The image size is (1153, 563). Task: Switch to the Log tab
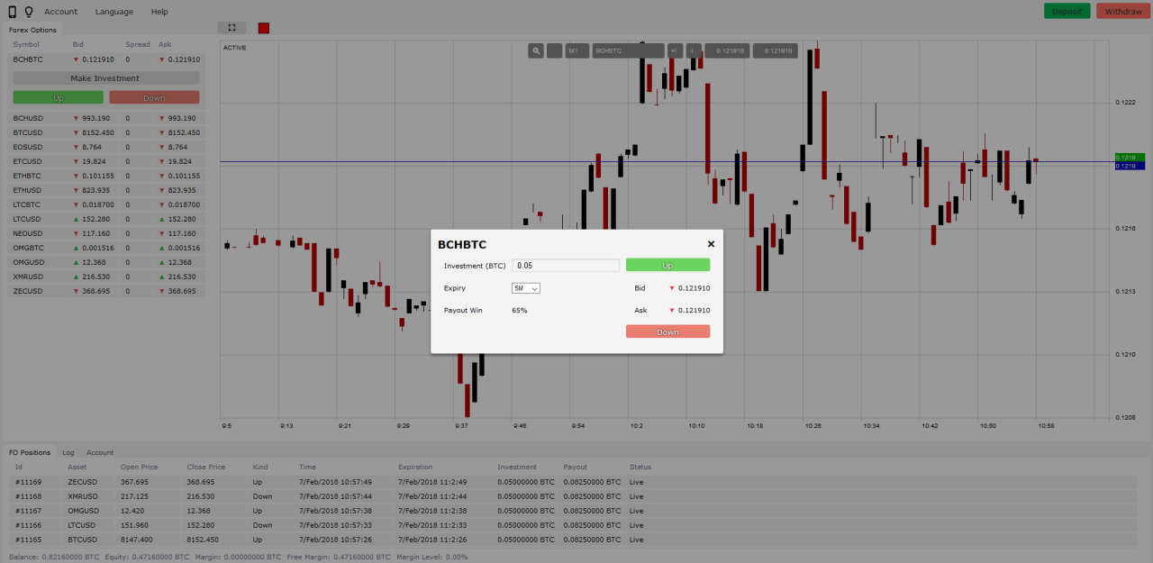point(68,452)
